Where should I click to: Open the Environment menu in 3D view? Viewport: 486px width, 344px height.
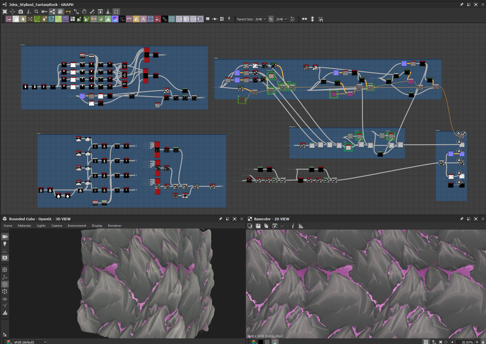pos(77,226)
